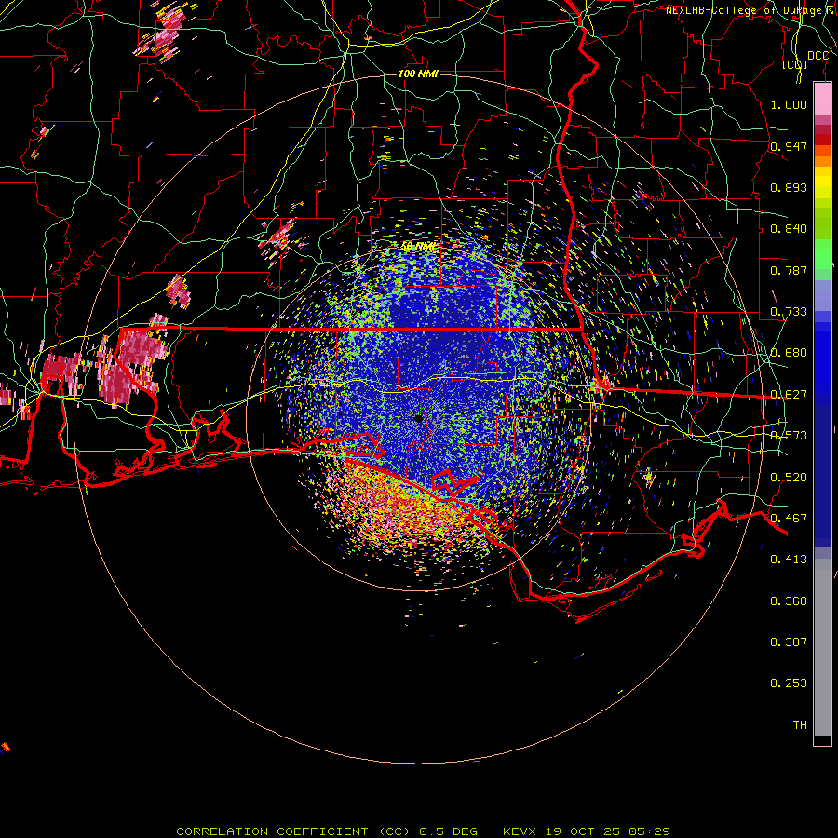
Task: Click the TH threshold label
Action: pos(800,725)
